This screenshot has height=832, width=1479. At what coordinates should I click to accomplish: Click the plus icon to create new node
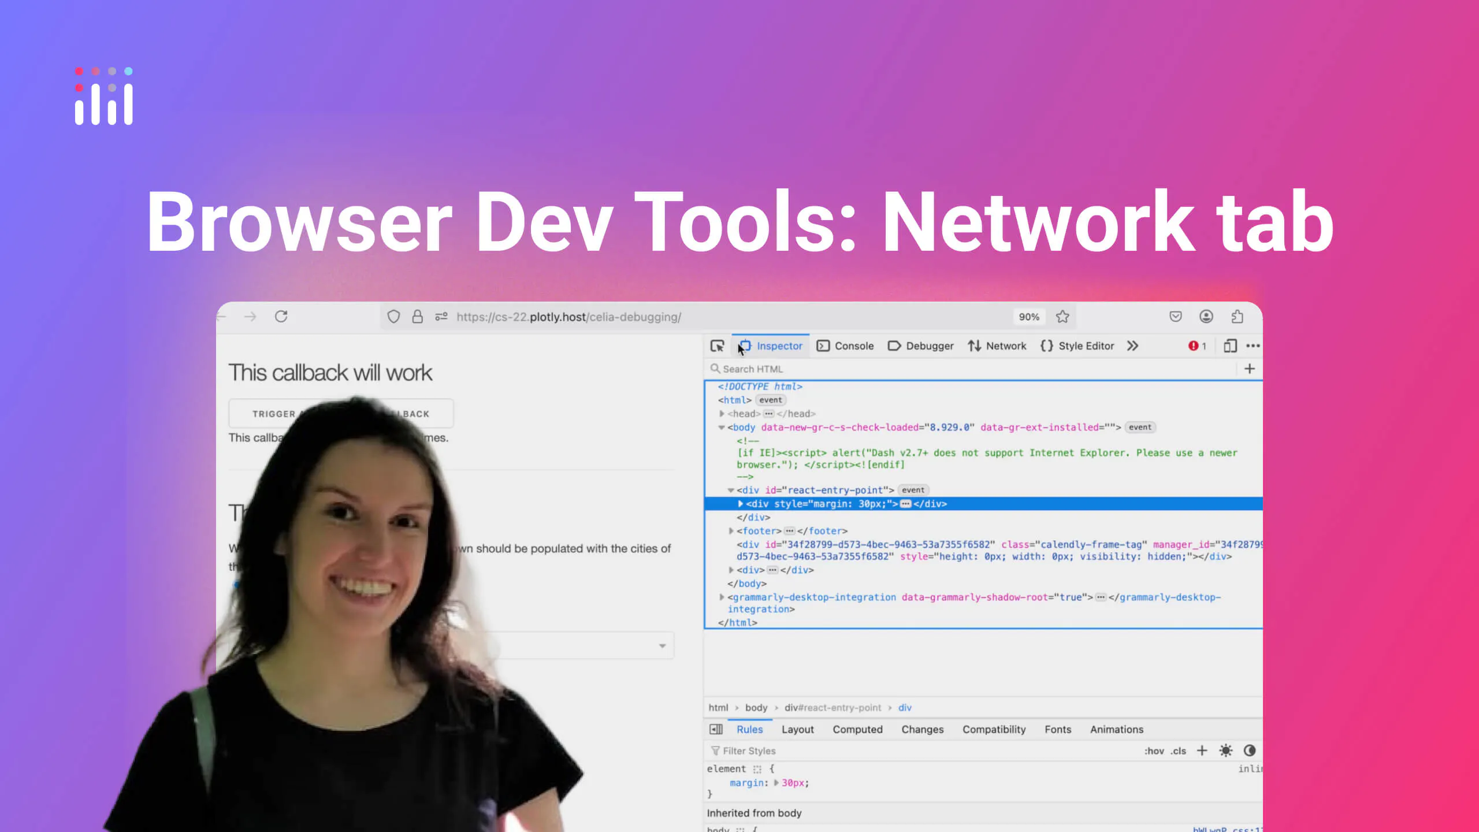pyautogui.click(x=1250, y=369)
